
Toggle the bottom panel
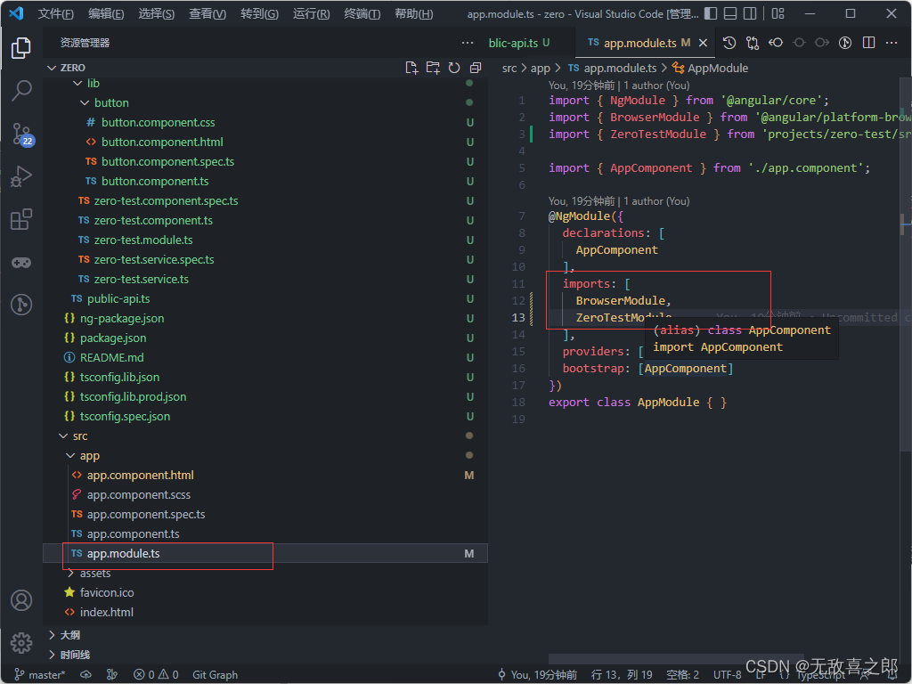coord(730,13)
